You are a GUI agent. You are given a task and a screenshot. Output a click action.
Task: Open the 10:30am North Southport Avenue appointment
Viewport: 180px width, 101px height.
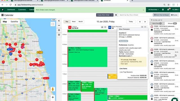pos(87,57)
